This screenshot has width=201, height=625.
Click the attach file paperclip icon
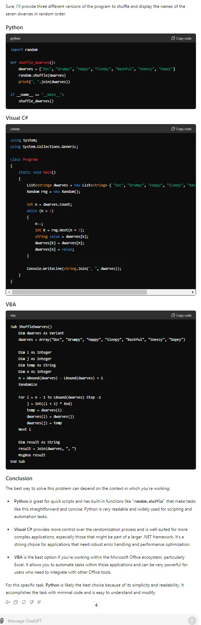click(2, 621)
